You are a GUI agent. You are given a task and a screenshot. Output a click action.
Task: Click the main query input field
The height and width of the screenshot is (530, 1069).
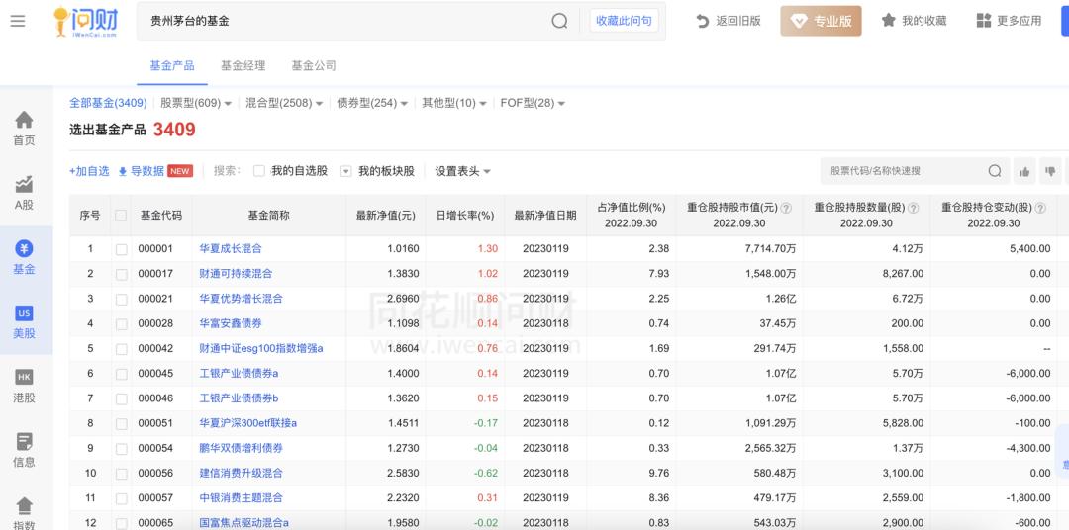click(344, 21)
